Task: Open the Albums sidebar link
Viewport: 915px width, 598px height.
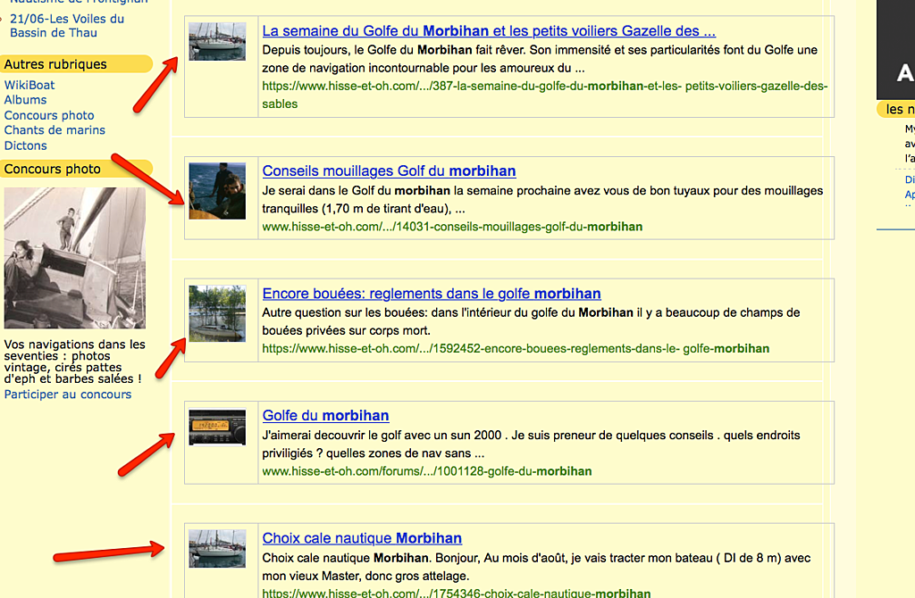Action: [x=25, y=100]
